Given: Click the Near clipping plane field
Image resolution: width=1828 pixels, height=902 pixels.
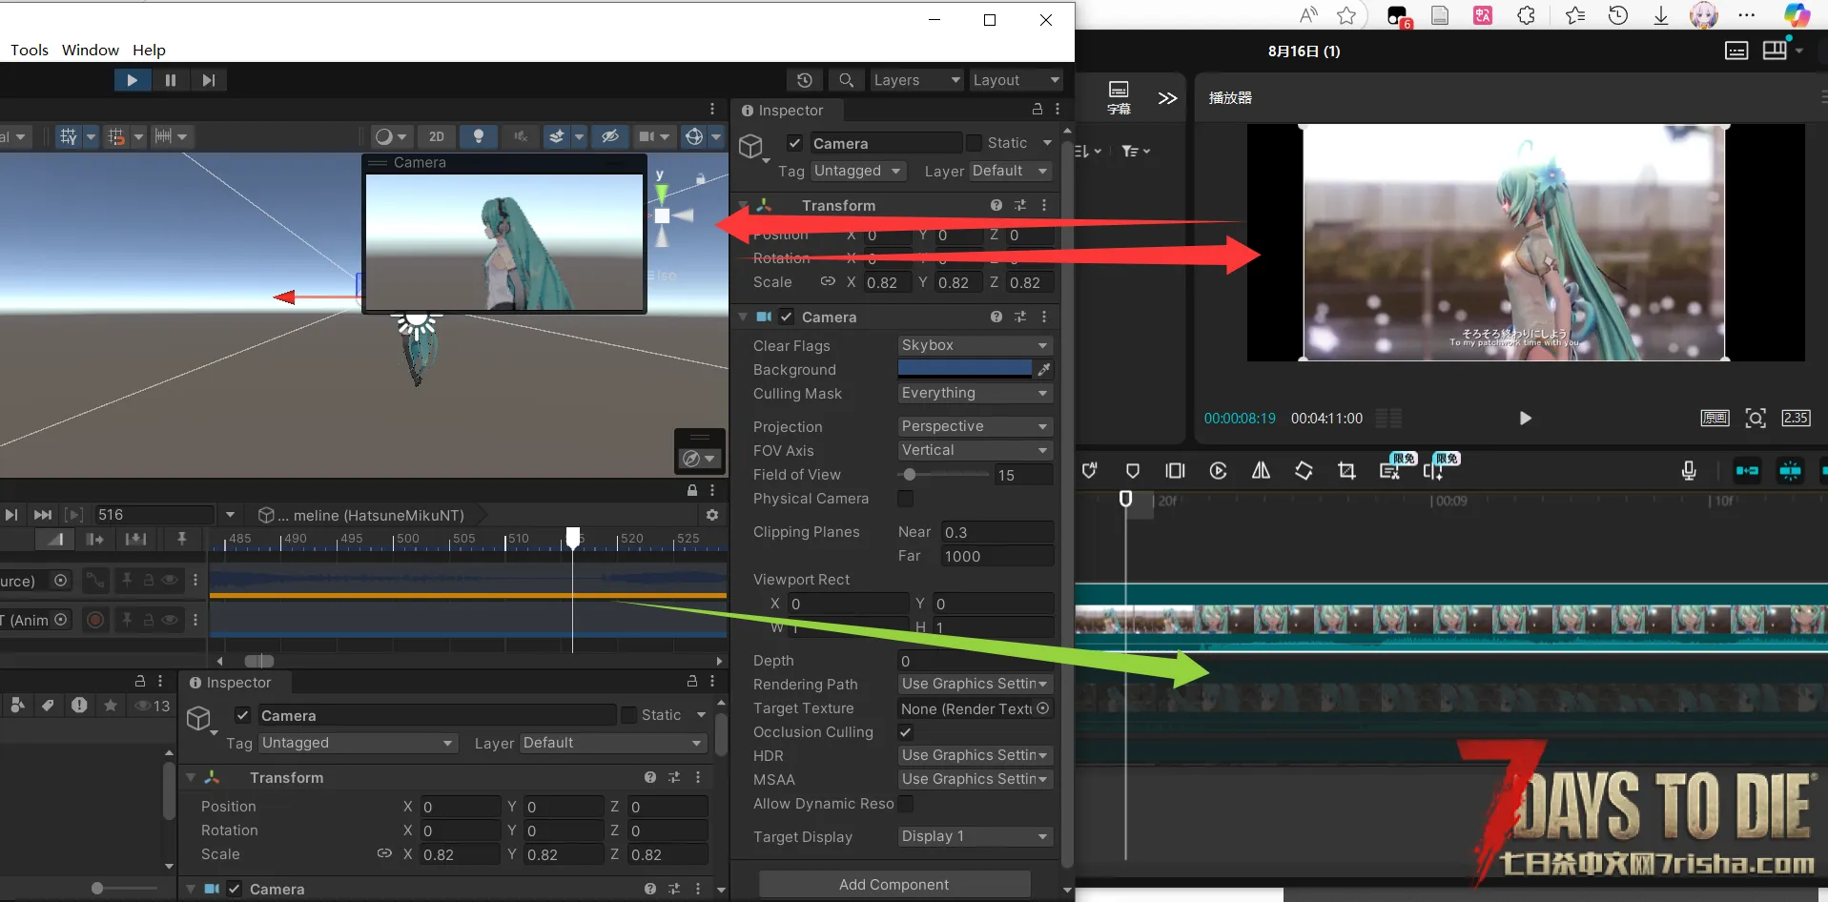Looking at the screenshot, I should click(x=997, y=532).
